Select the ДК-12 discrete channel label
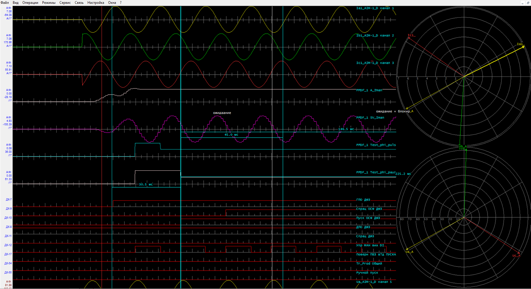Viewport: 531px width, 289px height. (8, 245)
